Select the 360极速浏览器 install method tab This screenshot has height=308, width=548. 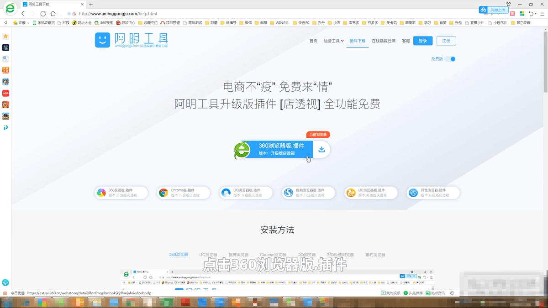click(x=340, y=255)
